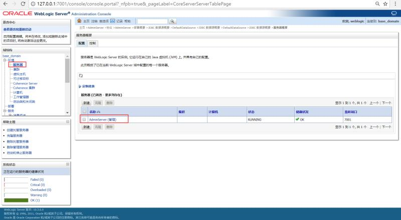Click the upper clone button
The height and width of the screenshot is (220, 401).
click(98, 103)
